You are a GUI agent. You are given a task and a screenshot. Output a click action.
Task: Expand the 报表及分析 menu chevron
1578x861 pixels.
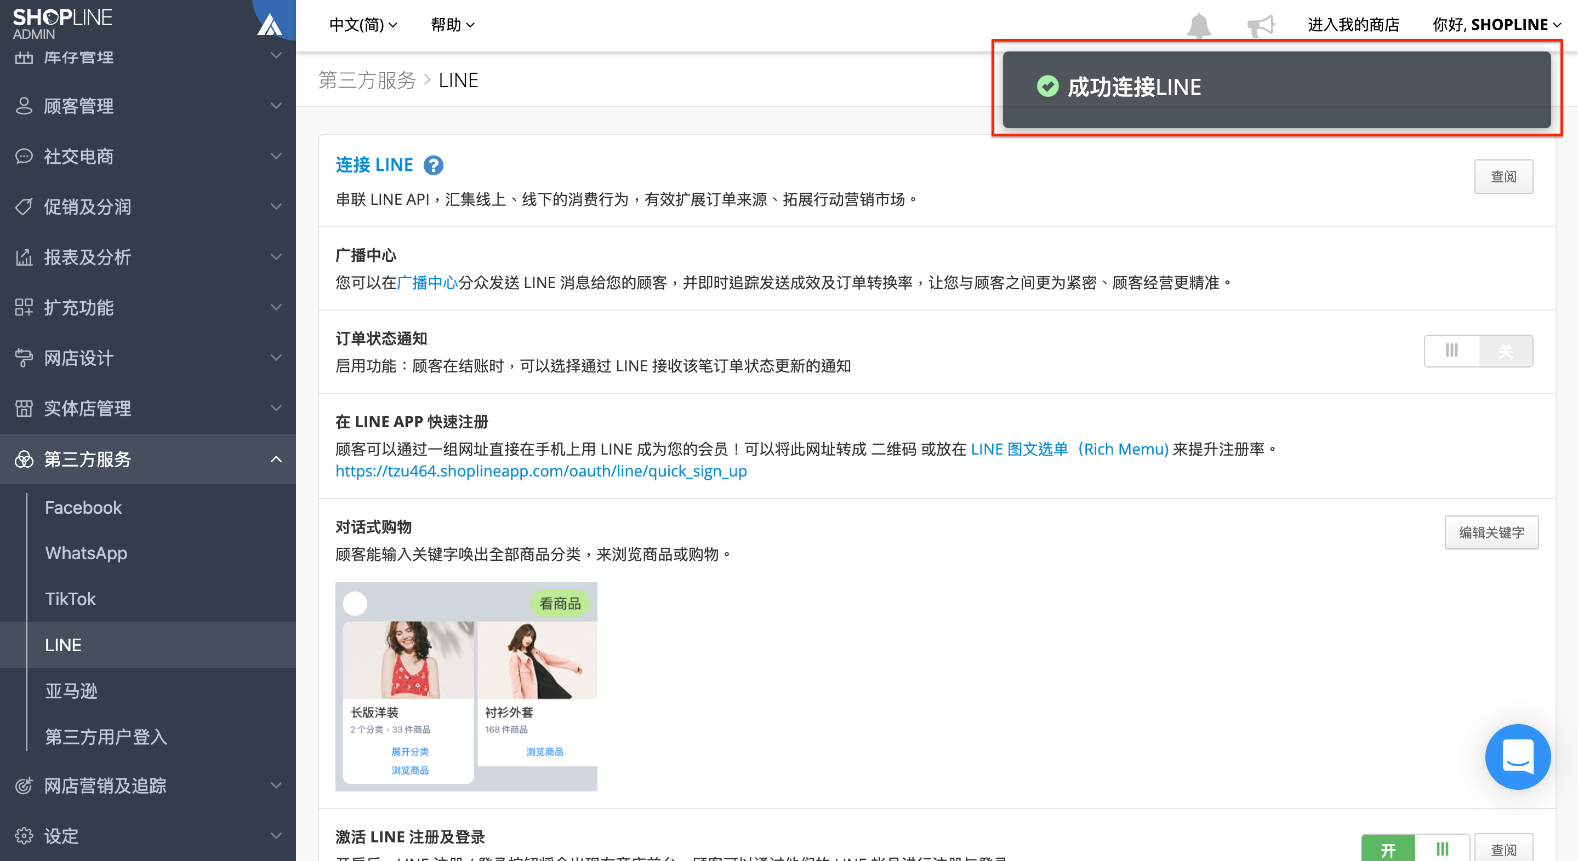276,257
